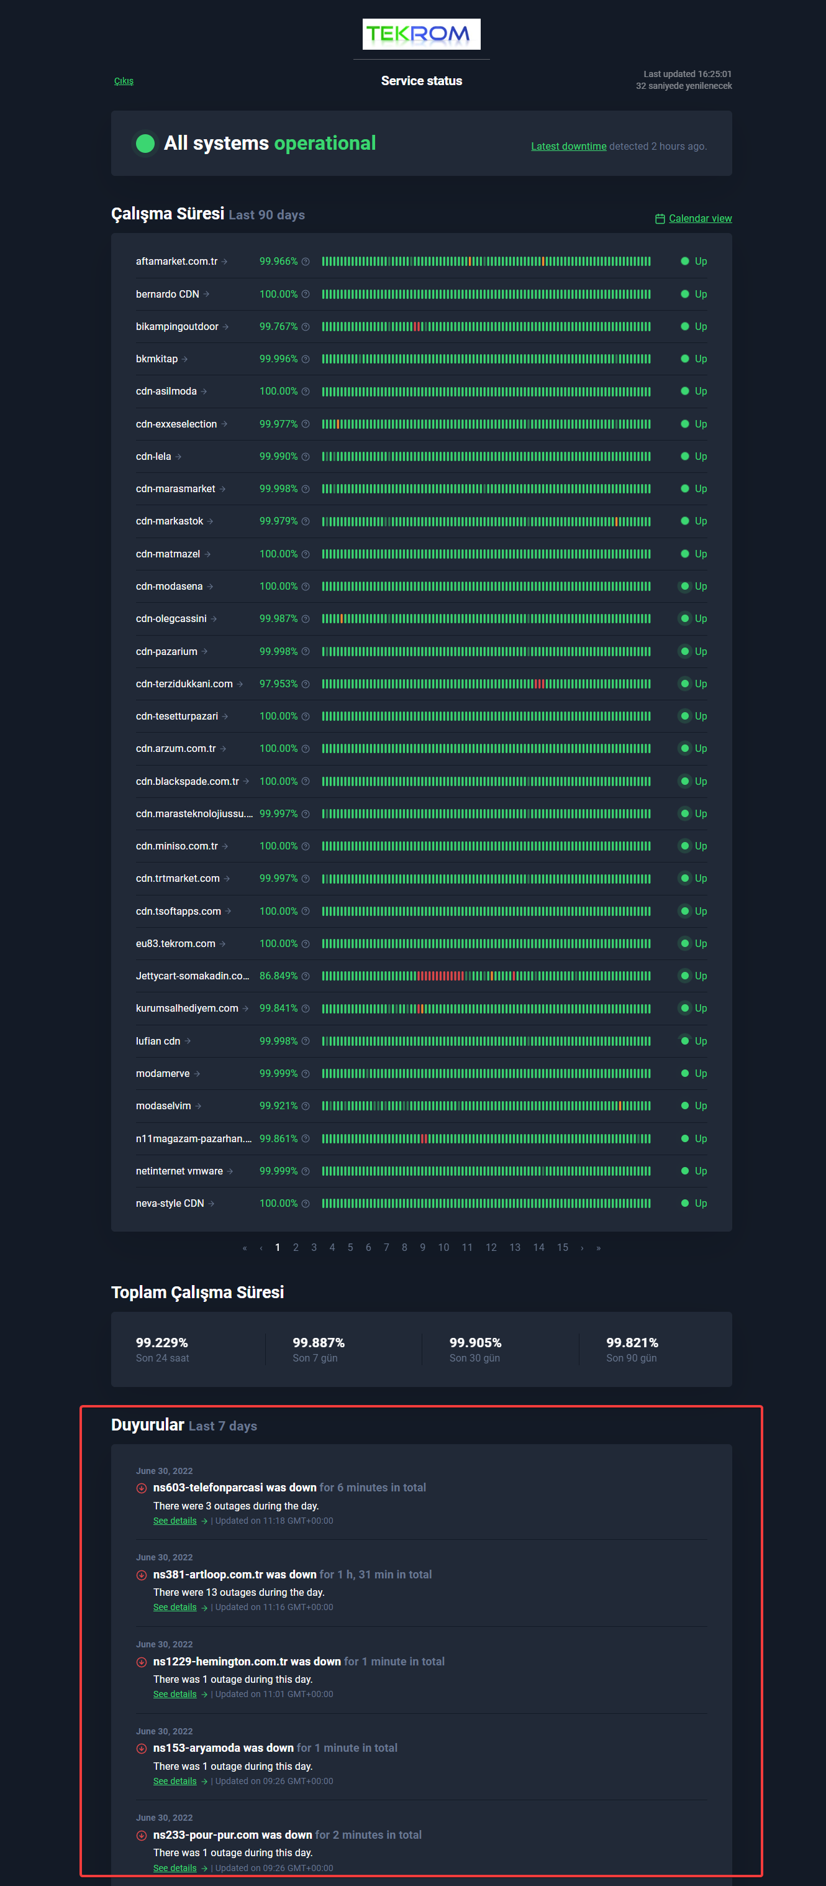The image size is (826, 1886).
Task: Open the bkmkitap monitor
Action: point(157,359)
